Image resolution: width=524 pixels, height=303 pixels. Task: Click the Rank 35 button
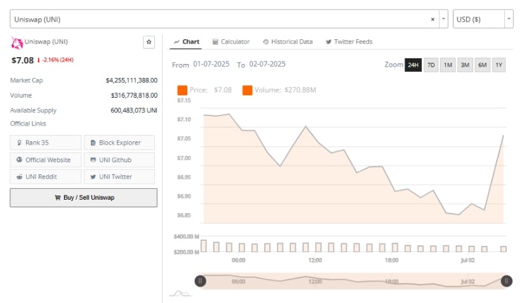point(46,143)
